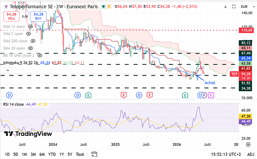Image resolution: width=257 pixels, height=159 pixels.
Task: Click the TradingView logo
Action: (x=28, y=134)
